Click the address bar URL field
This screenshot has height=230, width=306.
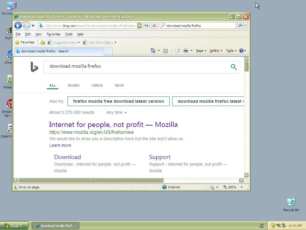[88, 26]
